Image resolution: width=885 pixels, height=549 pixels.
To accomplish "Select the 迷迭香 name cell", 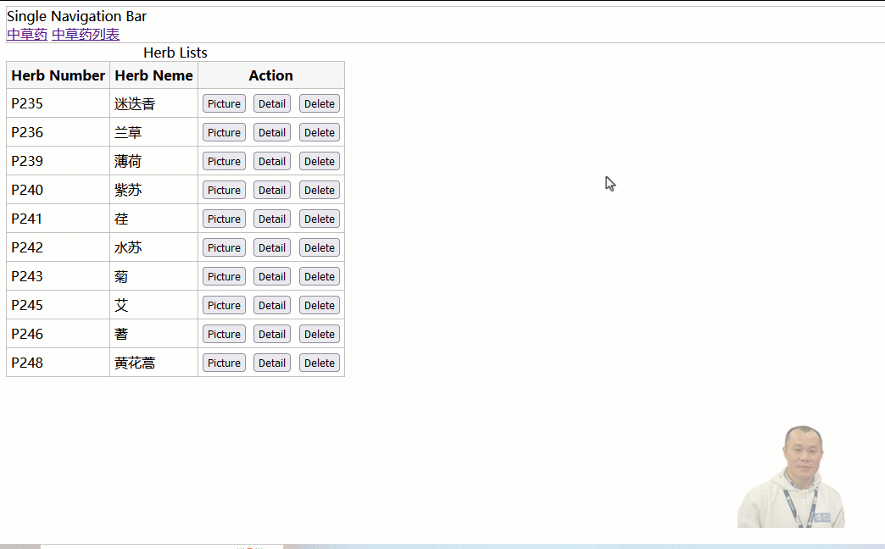I will [x=153, y=104].
